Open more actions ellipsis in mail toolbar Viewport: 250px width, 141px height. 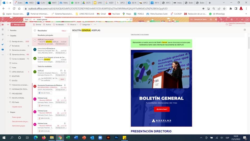point(95,25)
